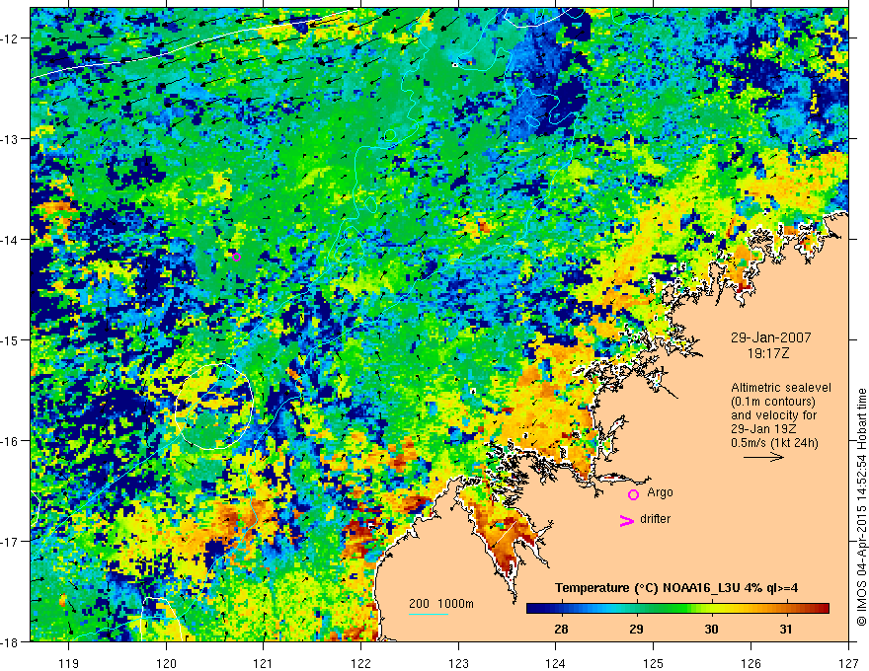Click the IMOS copyright timestamp text
This screenshot has height=671, width=869.
click(x=861, y=507)
